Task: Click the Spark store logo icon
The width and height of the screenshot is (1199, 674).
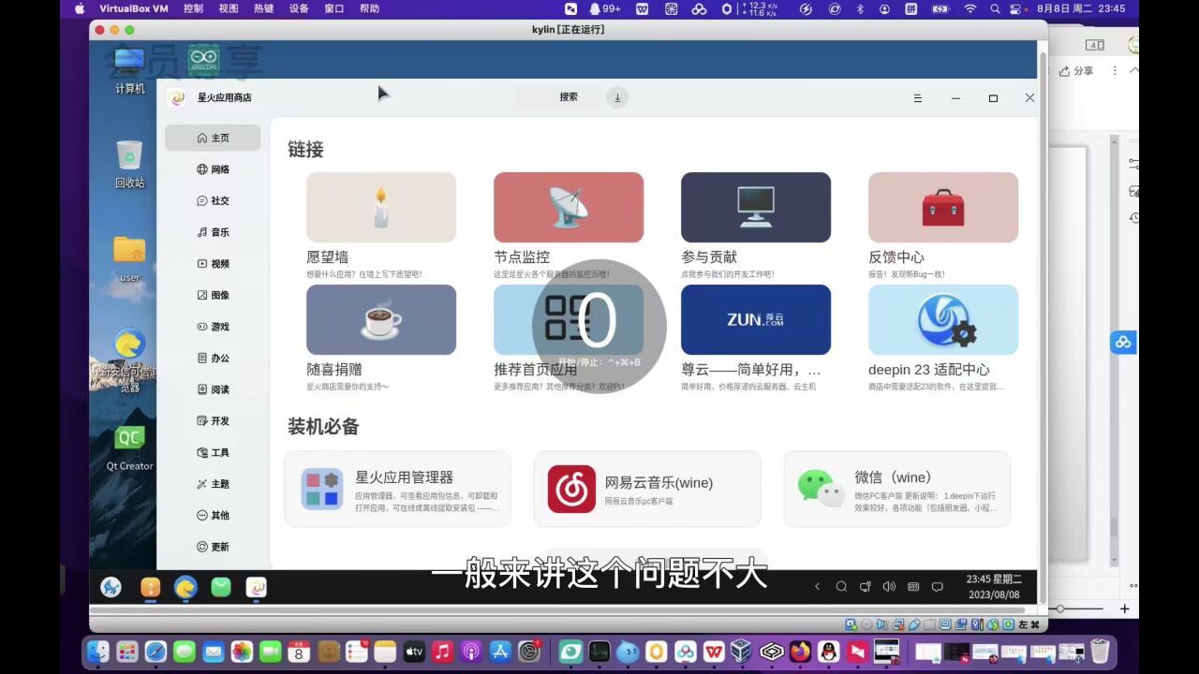Action: coord(176,97)
